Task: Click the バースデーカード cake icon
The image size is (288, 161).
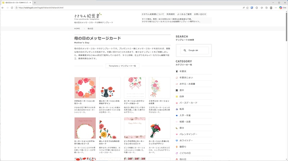Action: pos(177,103)
